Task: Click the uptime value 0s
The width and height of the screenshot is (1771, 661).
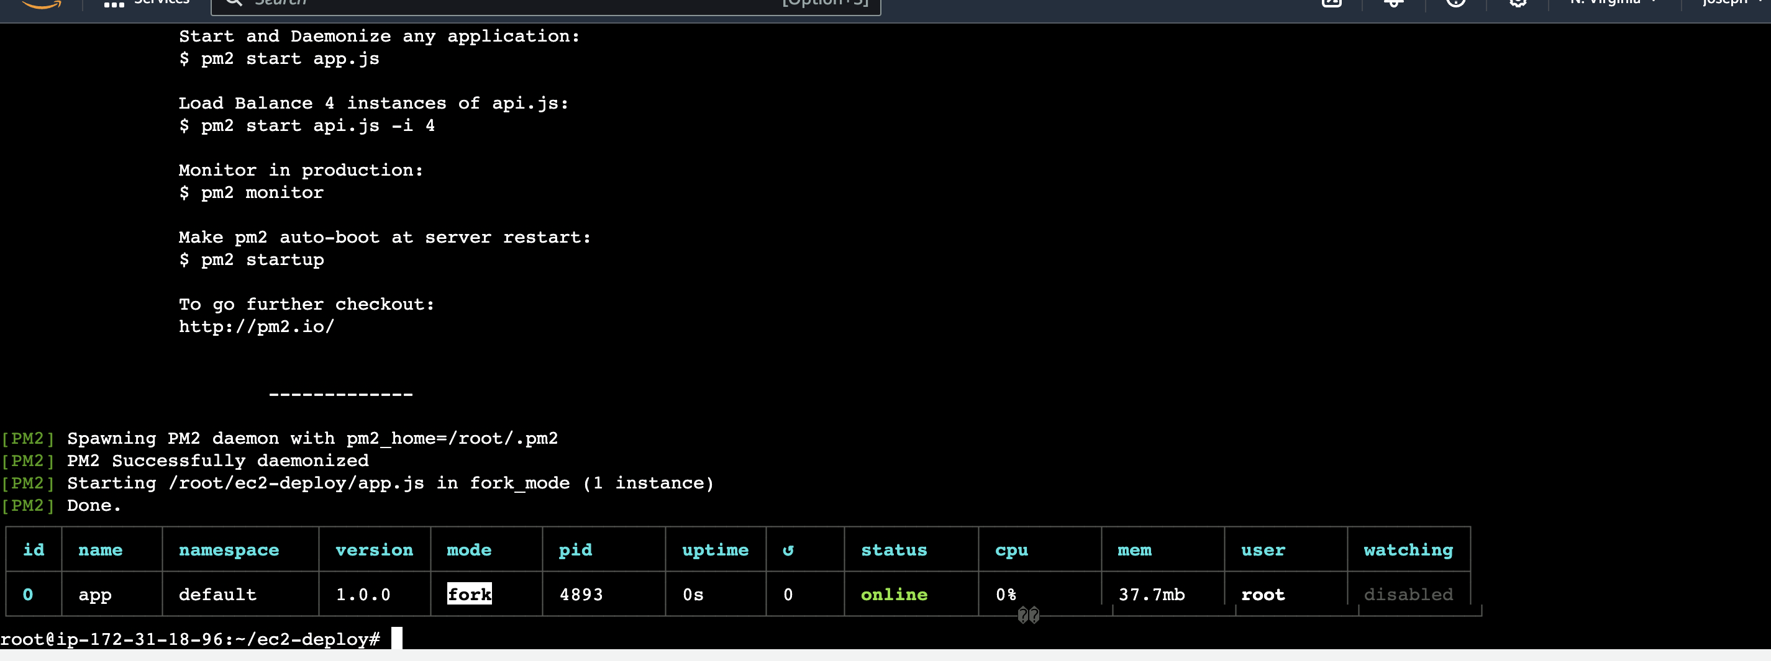Action: pos(693,595)
